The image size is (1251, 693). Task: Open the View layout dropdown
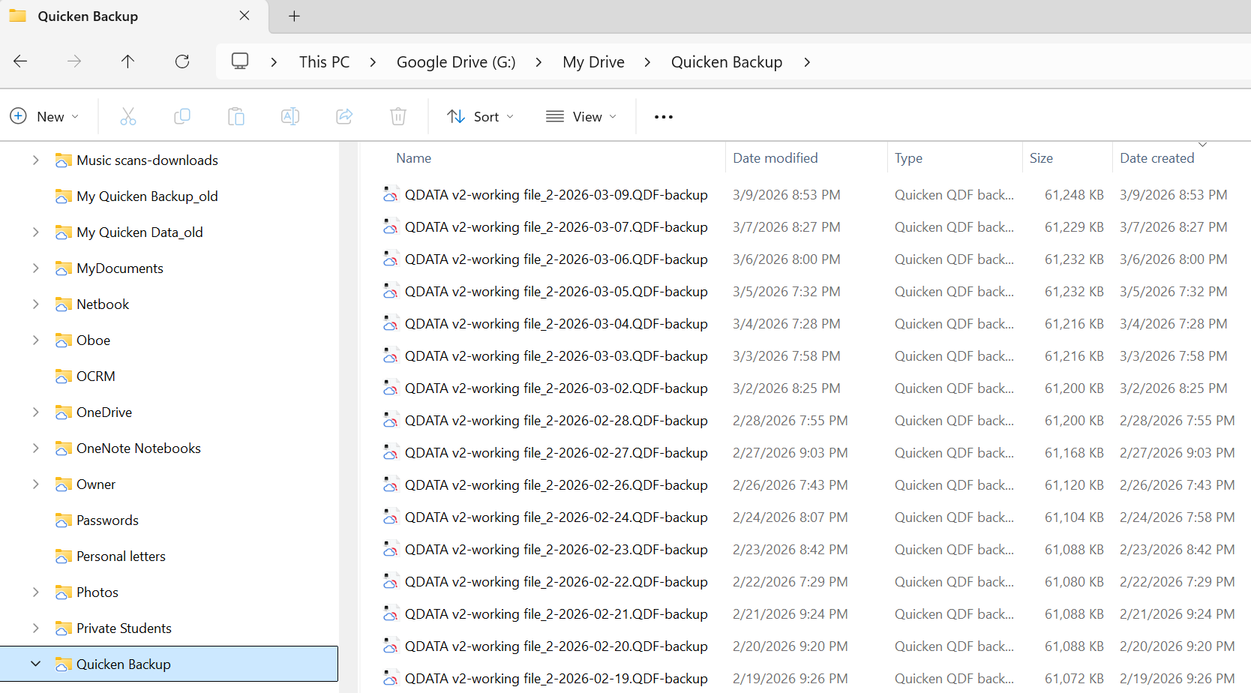[581, 116]
